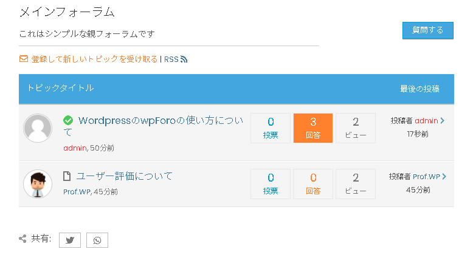473x266 pixels.
Task: Open topic WordpressのwpForoの使い方について
Action: click(153, 126)
